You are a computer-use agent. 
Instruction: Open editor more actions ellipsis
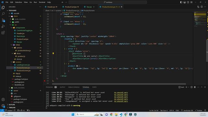coord(205,7)
